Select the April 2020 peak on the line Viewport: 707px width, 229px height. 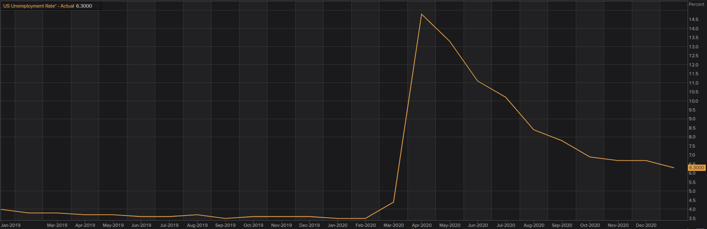pos(421,14)
